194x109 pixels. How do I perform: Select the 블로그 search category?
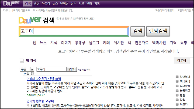coord(94,43)
